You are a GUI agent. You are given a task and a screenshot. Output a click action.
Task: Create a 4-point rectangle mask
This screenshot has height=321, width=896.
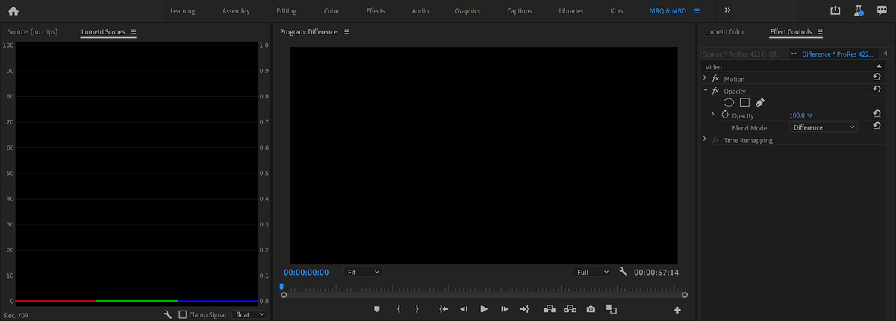[744, 103]
